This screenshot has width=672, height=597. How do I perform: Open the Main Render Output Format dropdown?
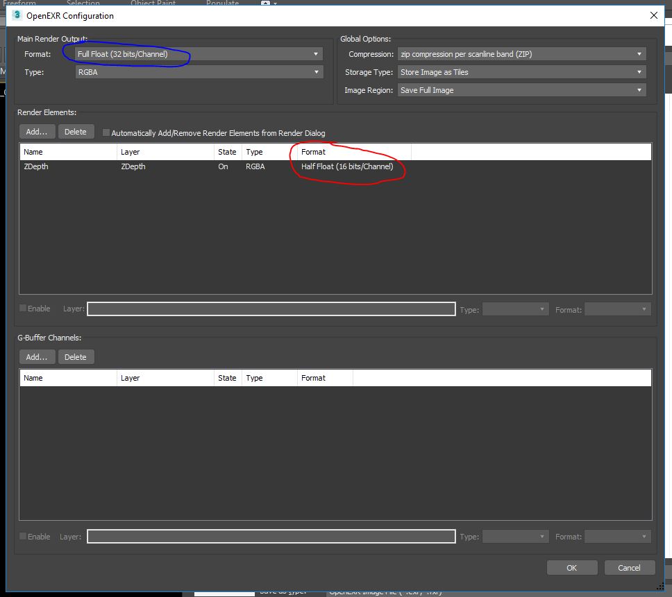coord(314,53)
